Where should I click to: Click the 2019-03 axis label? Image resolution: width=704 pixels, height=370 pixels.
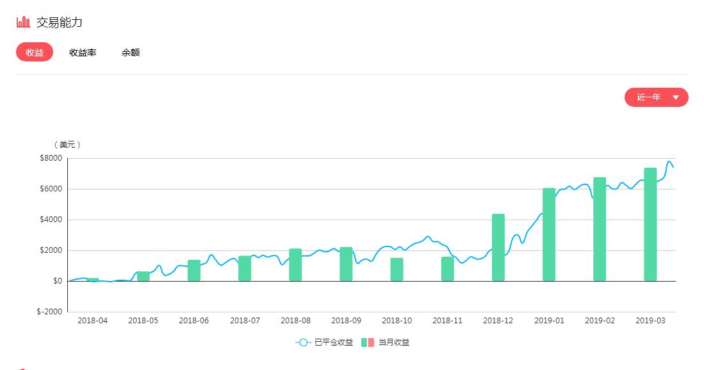[651, 321]
